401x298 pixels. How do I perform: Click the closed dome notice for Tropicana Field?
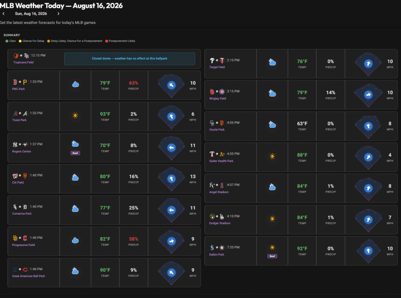pos(130,59)
